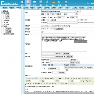The image size is (94, 94).
Task: Uncheck the 审核 approved checkbox
Action: [x=48, y=17]
